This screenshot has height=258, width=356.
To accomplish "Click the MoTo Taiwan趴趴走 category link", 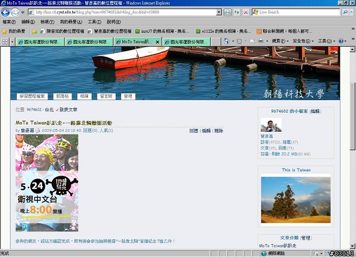I will point(278,246).
